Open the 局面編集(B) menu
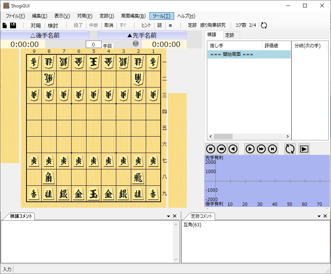 coord(133,16)
